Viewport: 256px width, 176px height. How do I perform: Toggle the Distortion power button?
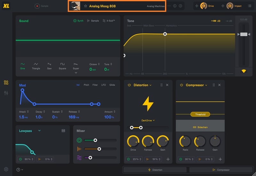129,85
